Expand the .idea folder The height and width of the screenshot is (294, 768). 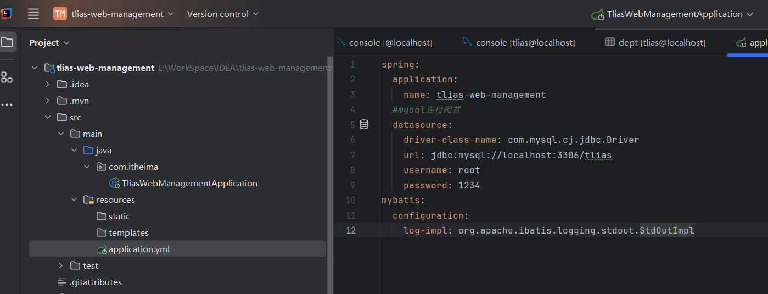click(48, 85)
